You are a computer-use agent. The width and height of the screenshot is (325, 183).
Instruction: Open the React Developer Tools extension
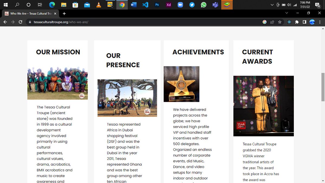pyautogui.click(x=289, y=22)
